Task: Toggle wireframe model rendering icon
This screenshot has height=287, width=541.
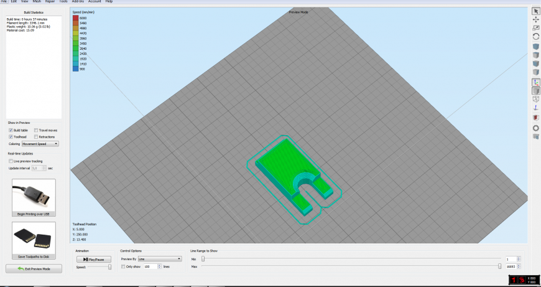Action: coord(536,99)
